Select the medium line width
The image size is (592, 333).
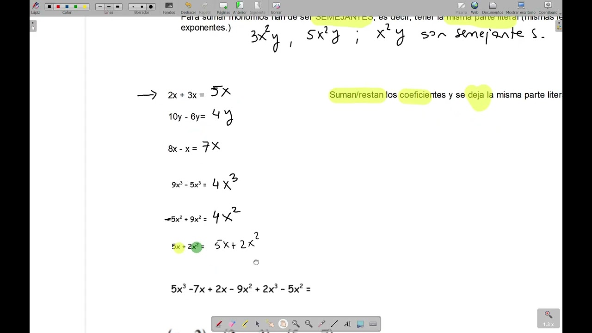[x=109, y=7]
